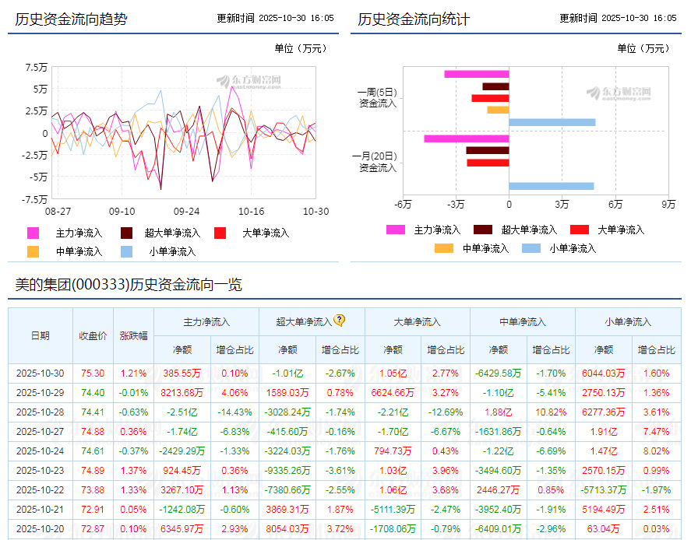Click closing price 75.30

(x=93, y=373)
